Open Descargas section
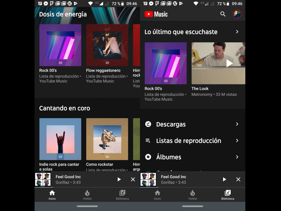 (x=193, y=124)
